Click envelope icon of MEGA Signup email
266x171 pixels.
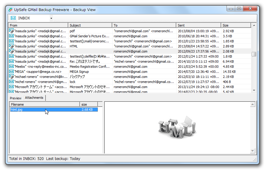(11, 71)
